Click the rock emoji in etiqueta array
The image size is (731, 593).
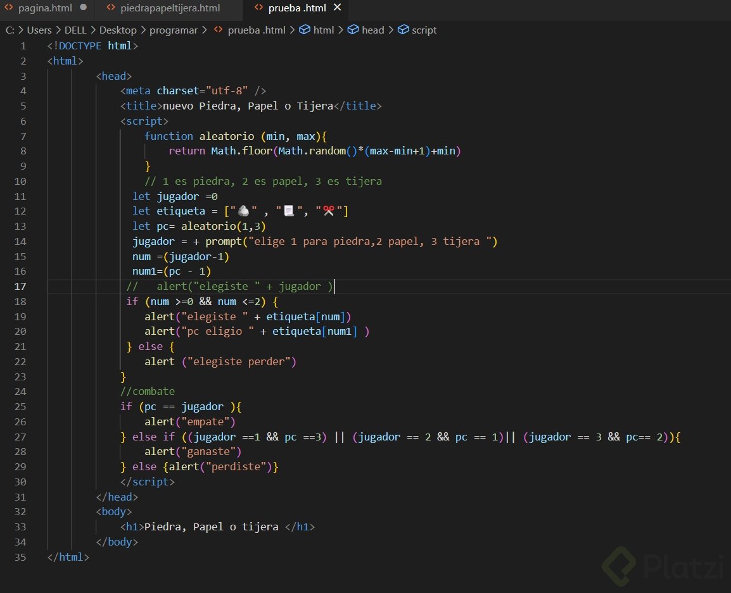pos(243,211)
